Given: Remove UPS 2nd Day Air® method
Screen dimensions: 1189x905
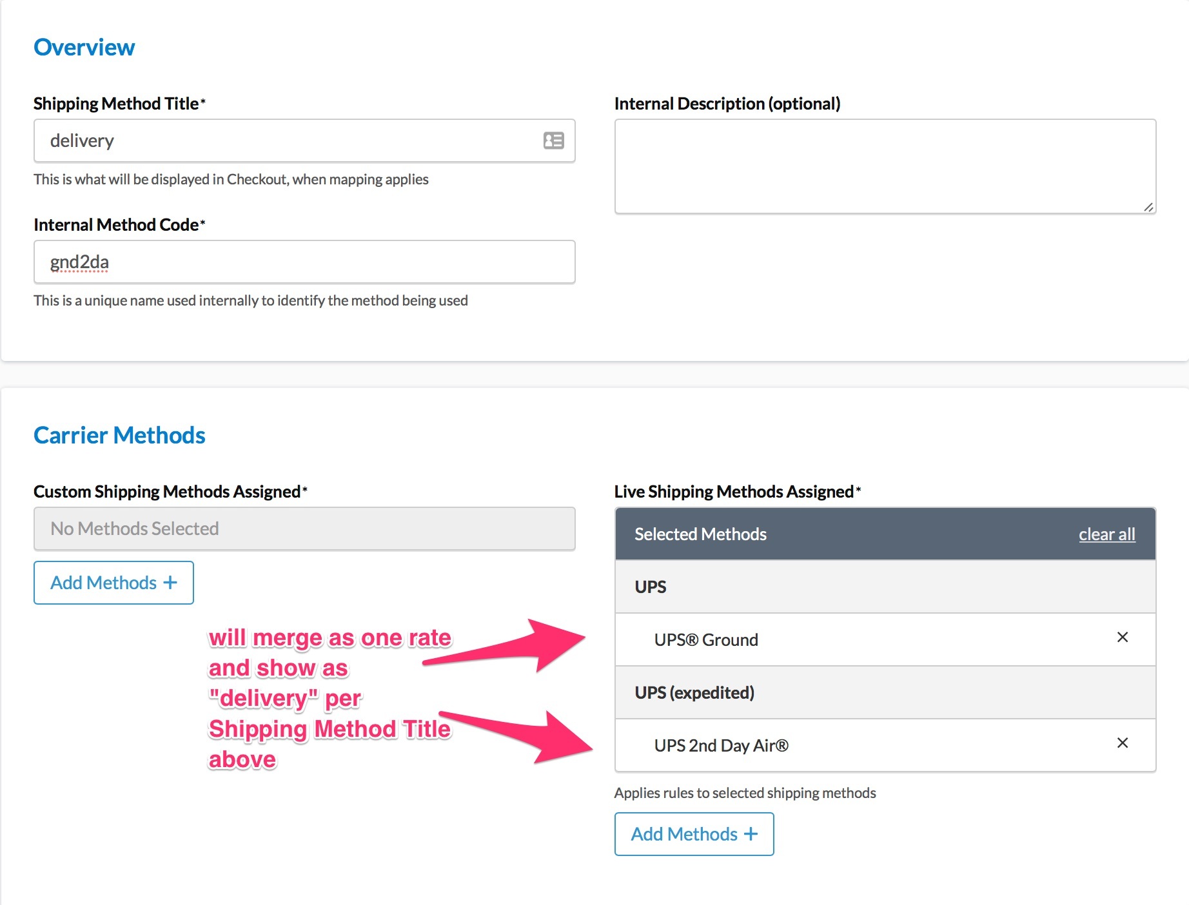Looking at the screenshot, I should click(1122, 743).
